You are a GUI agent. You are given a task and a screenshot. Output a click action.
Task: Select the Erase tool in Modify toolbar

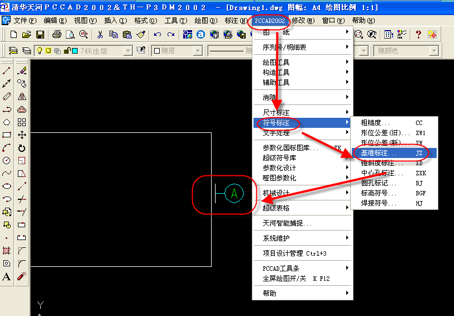click(x=22, y=70)
